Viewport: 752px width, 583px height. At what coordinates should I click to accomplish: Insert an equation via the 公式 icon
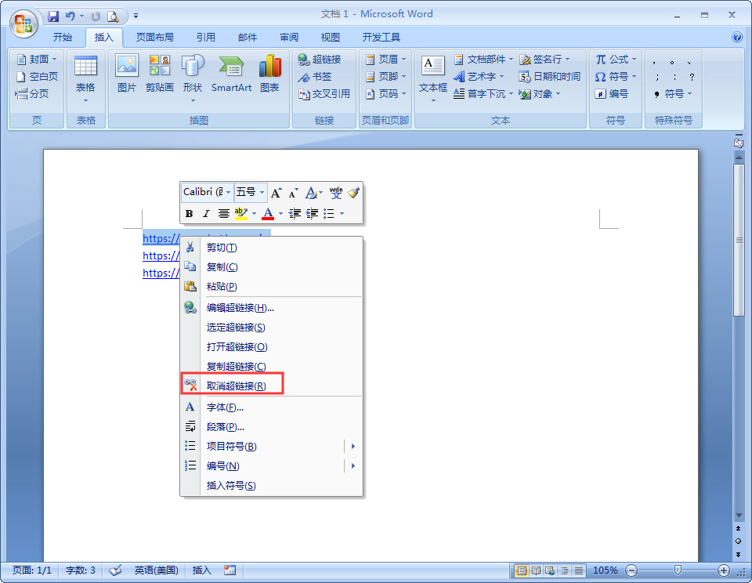tap(614, 59)
